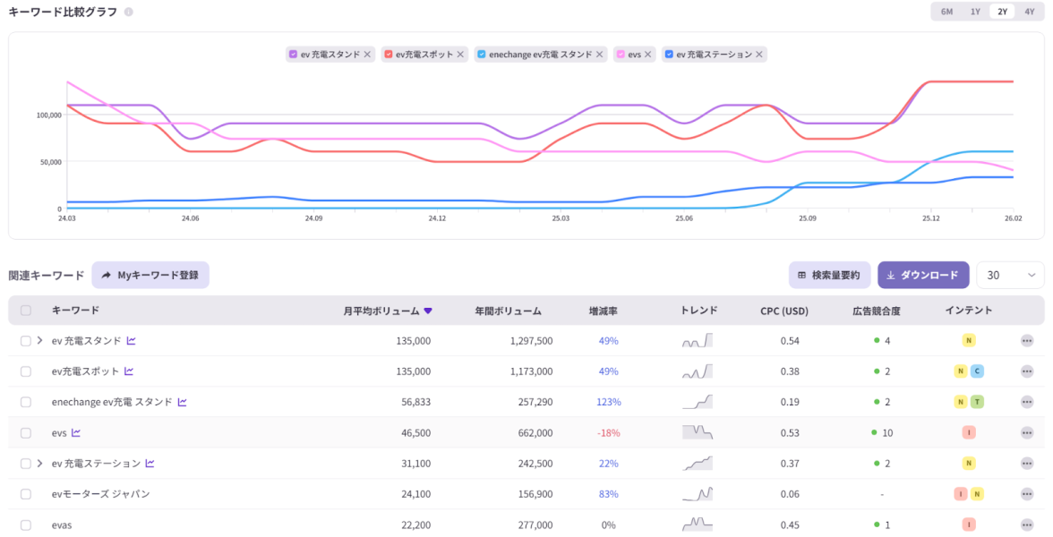Remove the ev 充電スタンド chip from the graph
Image resolution: width=1053 pixels, height=537 pixels.
click(x=367, y=55)
